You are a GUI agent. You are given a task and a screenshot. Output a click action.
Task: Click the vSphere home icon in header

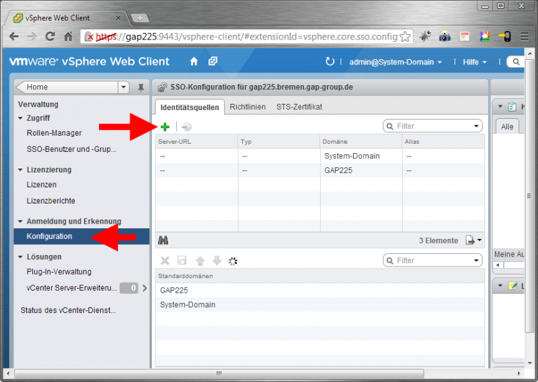194,62
